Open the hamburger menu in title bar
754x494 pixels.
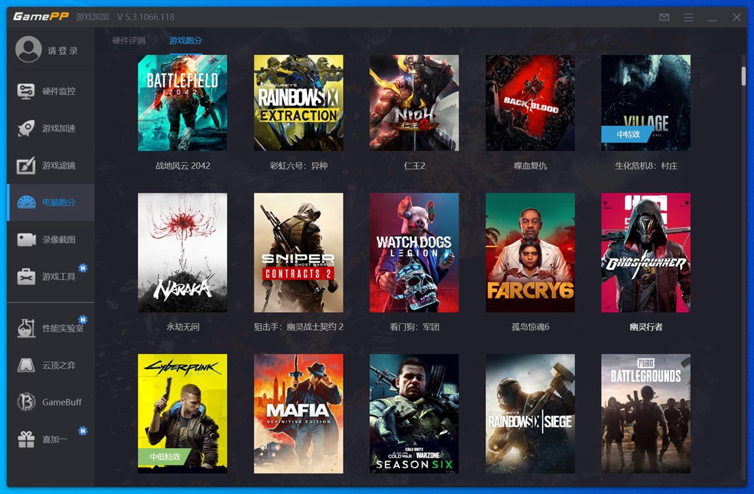[x=688, y=17]
